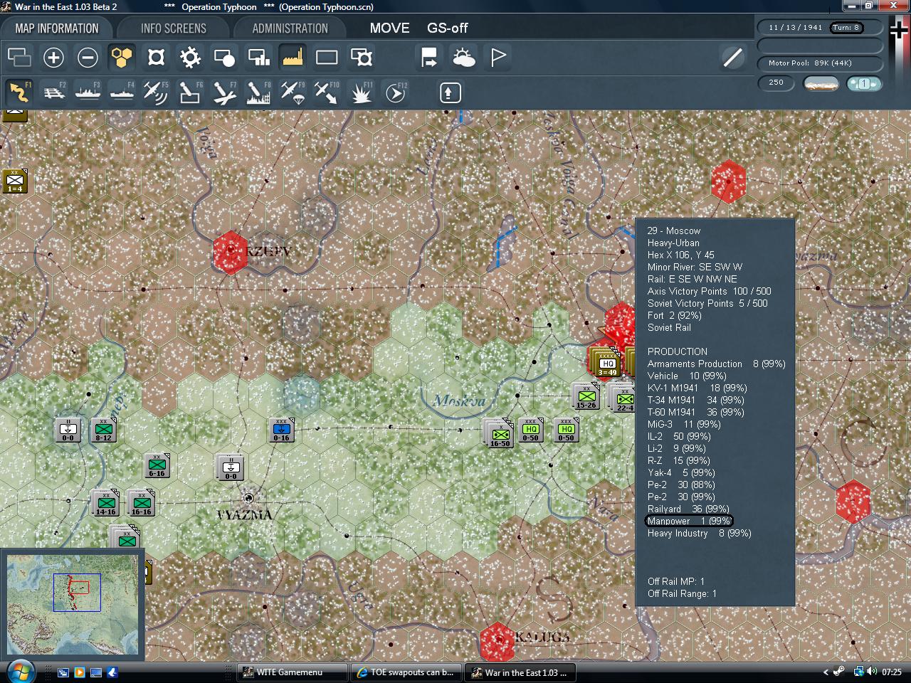This screenshot has width=911, height=683.
Task: Select F2 rail mode icon
Action: (53, 92)
